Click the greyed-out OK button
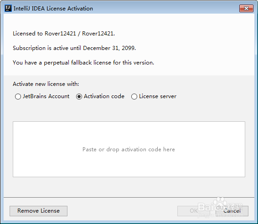This screenshot has width=258, height=224. [194, 211]
